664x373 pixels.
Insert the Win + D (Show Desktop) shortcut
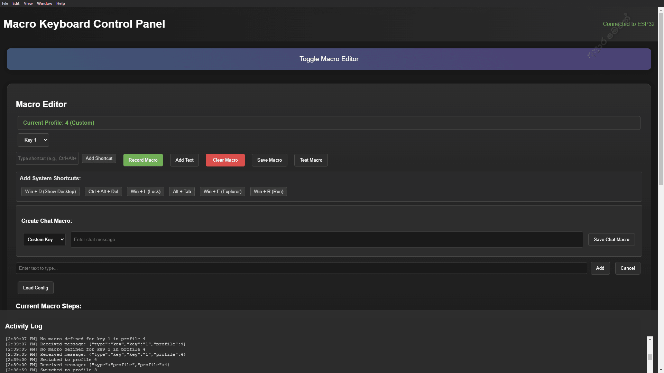(50, 191)
